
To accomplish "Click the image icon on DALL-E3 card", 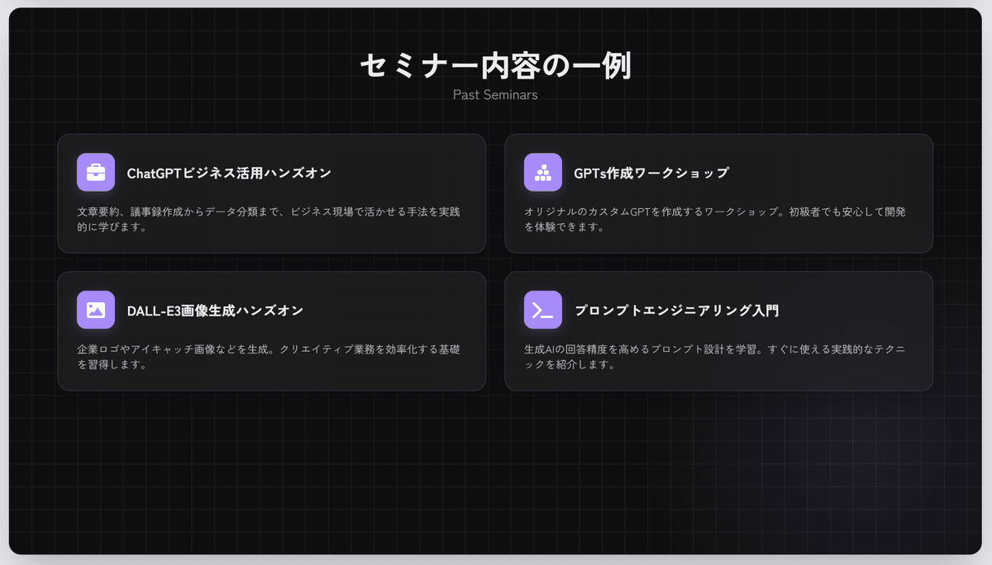I will tap(96, 310).
